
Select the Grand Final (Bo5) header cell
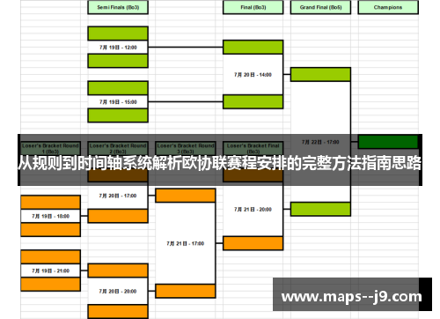tap(320, 7)
